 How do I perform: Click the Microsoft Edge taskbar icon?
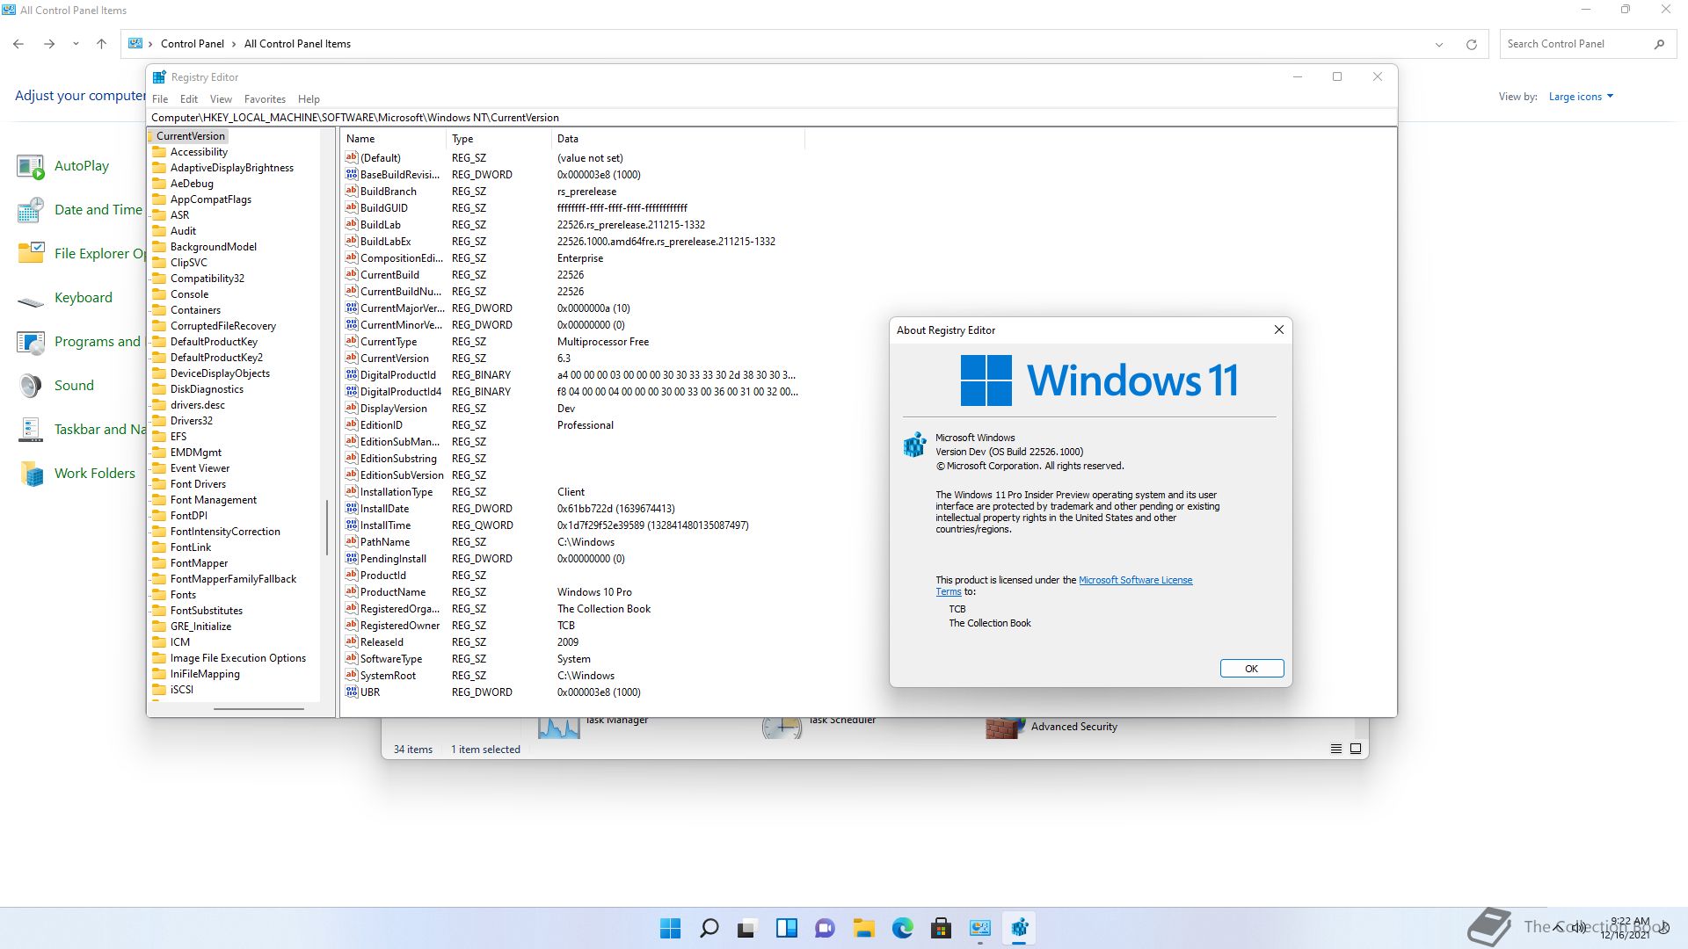902,928
